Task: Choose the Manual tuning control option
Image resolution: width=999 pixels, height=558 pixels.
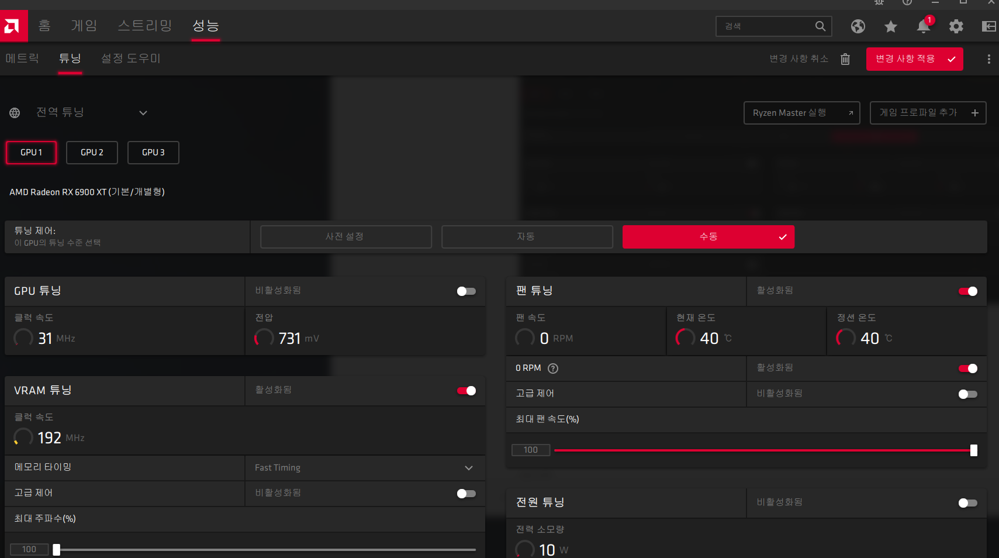Action: [708, 237]
